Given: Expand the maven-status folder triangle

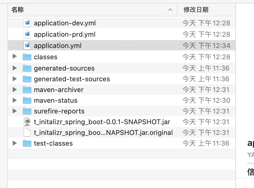Looking at the screenshot, I should pyautogui.click(x=15, y=100).
